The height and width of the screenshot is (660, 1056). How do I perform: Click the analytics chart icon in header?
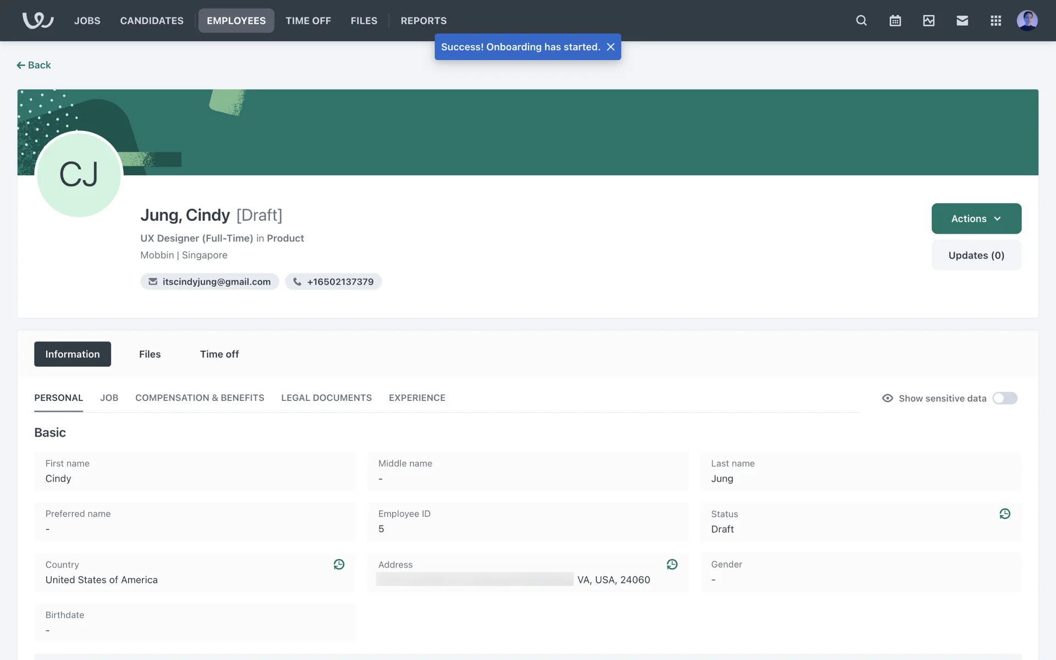tap(928, 20)
